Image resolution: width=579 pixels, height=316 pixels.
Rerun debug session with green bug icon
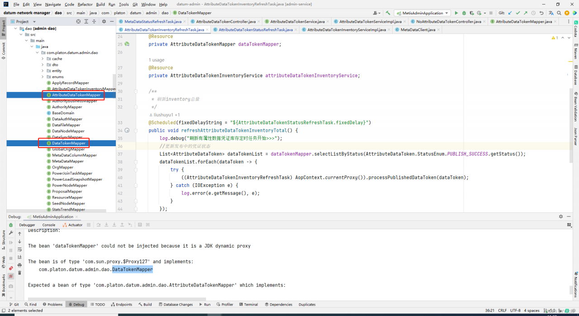11,225
